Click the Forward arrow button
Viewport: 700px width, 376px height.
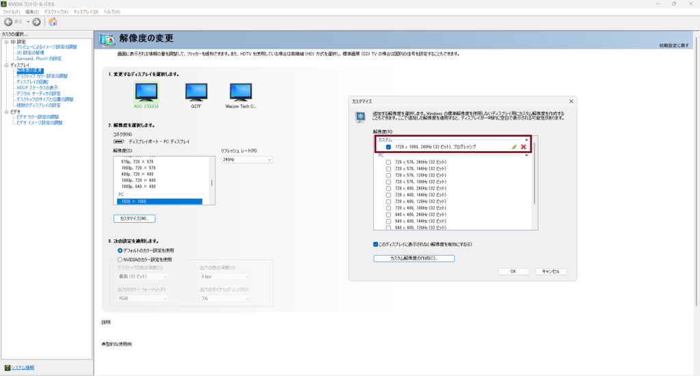pos(36,22)
